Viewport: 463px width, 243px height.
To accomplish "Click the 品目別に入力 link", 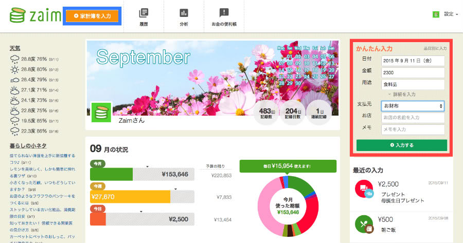I will [435, 48].
